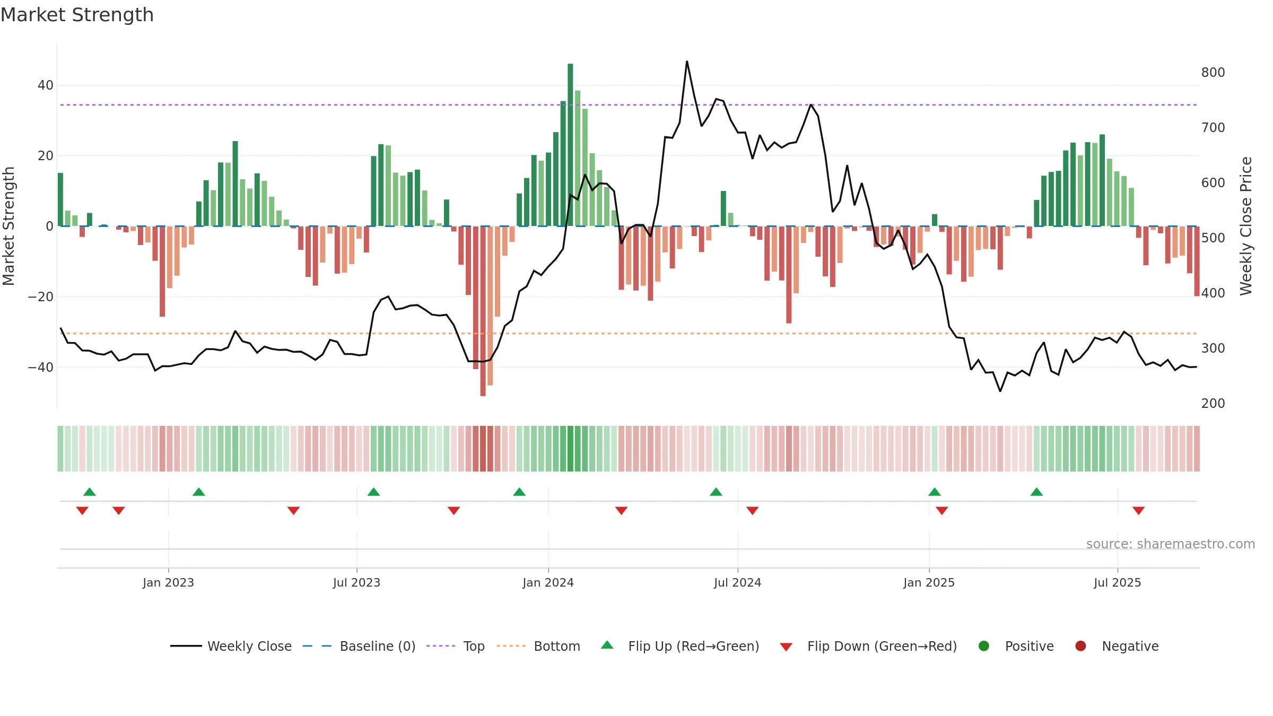Toggle the Negative legend entry
The height and width of the screenshot is (716, 1273).
1117,646
